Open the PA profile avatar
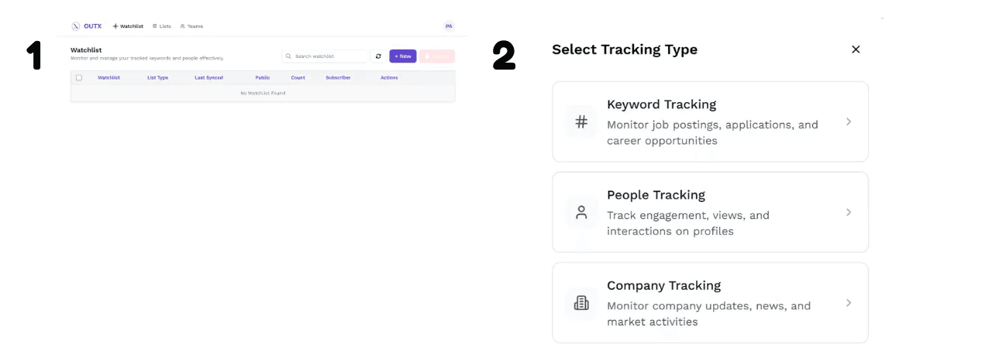The height and width of the screenshot is (361, 992). [449, 26]
